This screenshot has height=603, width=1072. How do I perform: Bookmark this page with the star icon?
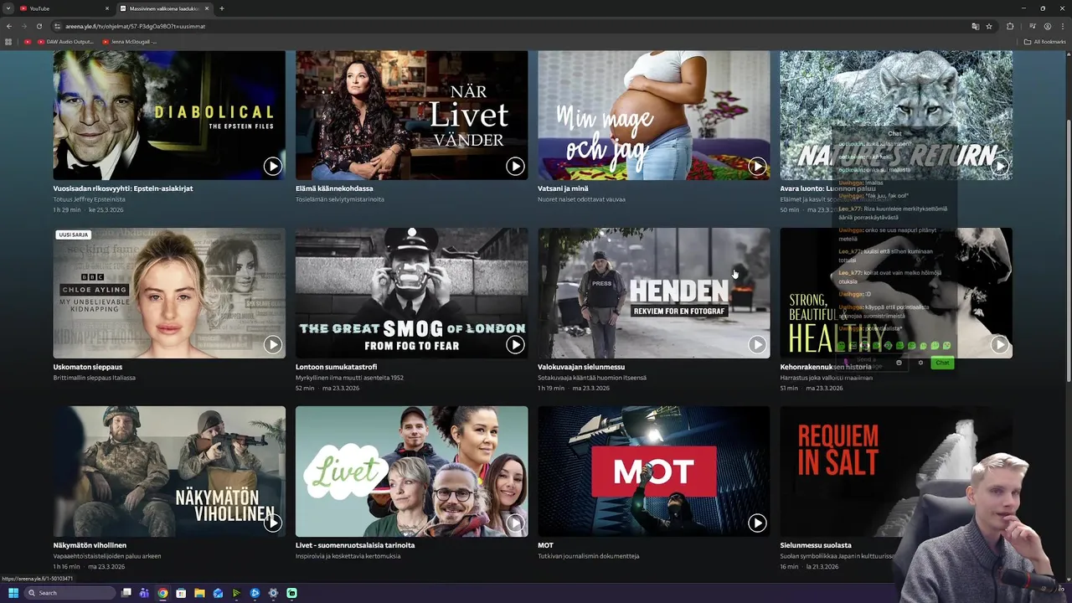[x=989, y=26]
